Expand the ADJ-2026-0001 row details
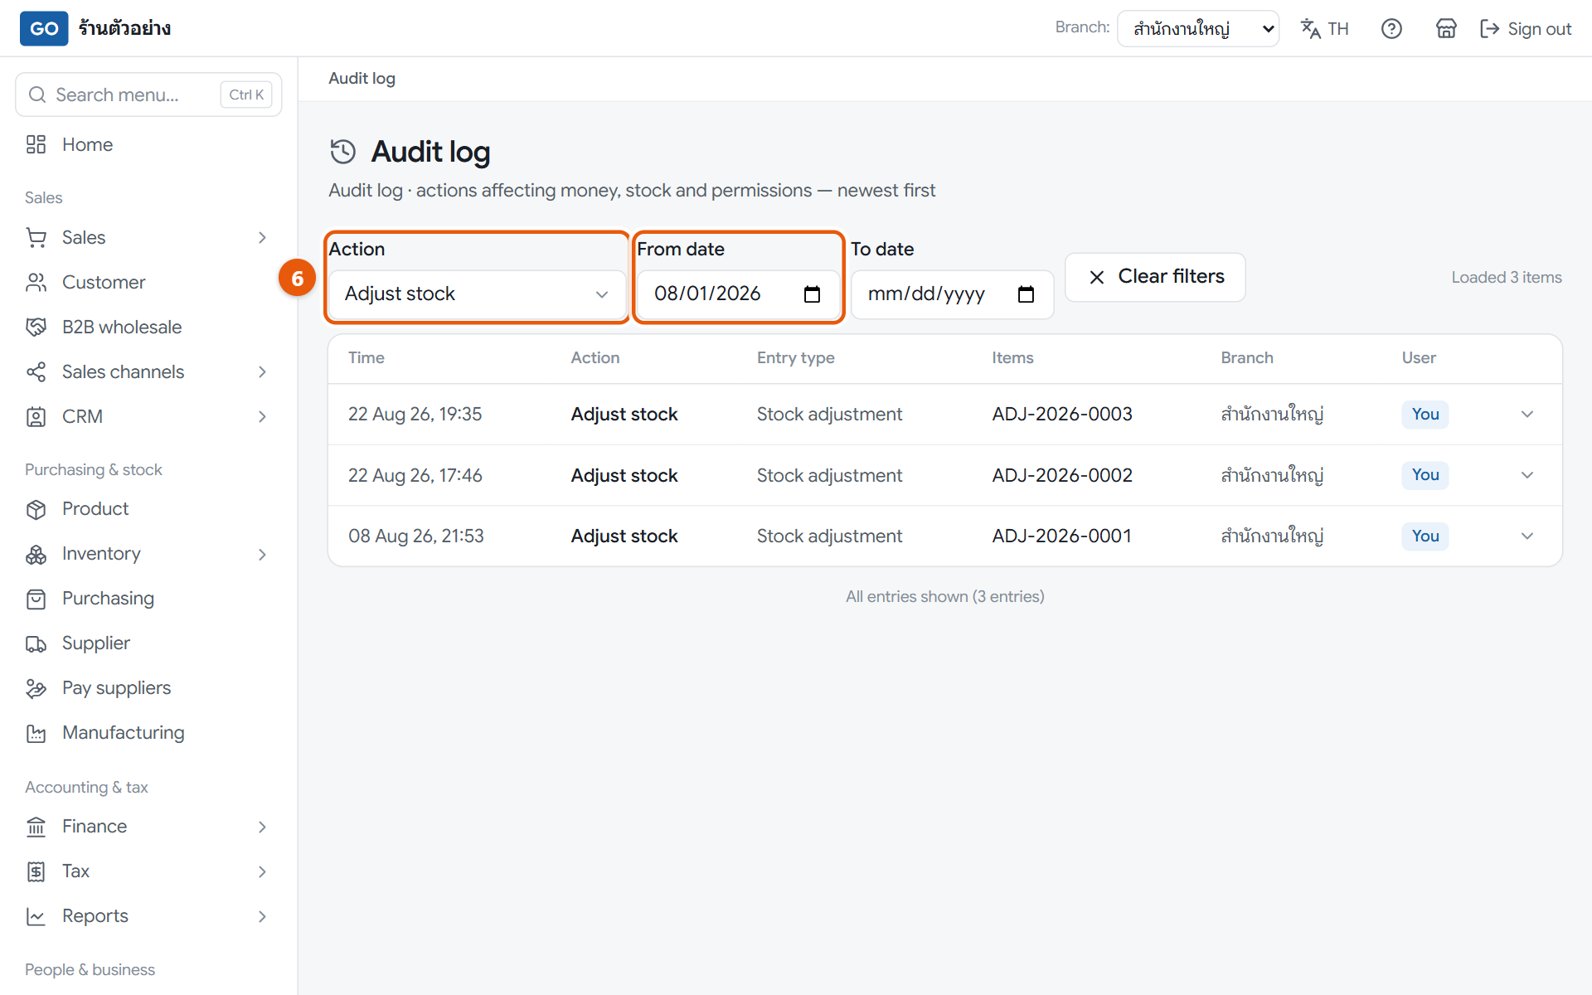Viewport: 1592px width, 995px height. (1527, 536)
